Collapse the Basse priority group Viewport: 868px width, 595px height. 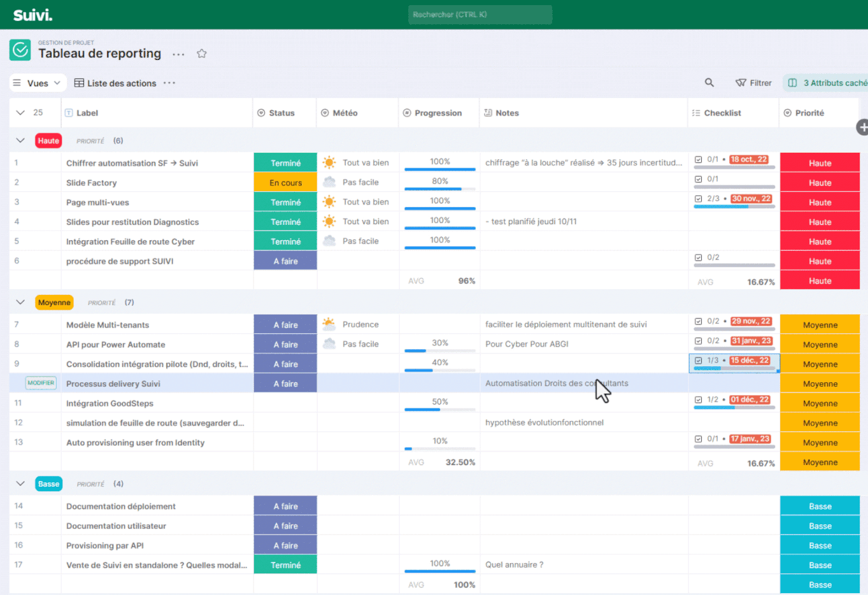tap(20, 484)
